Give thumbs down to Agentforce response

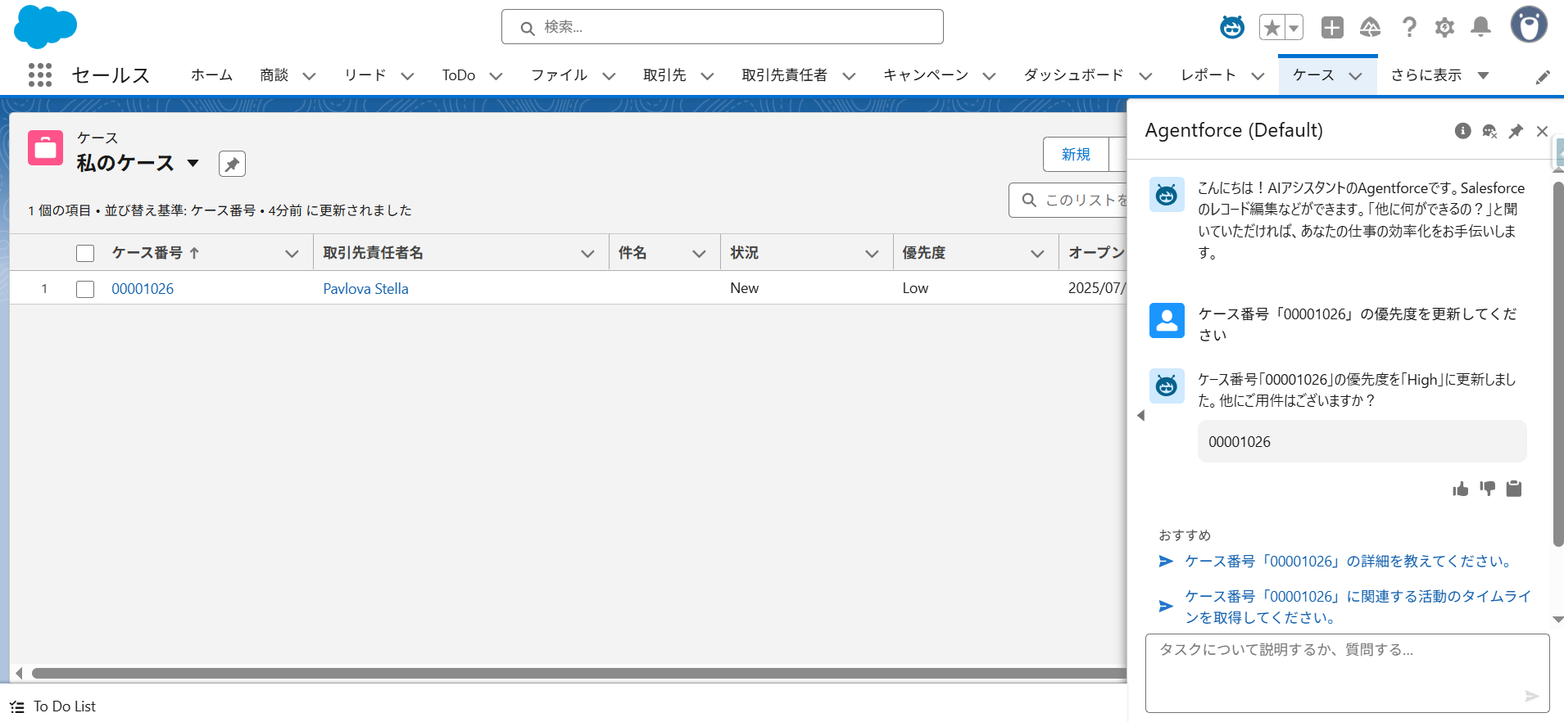point(1487,489)
